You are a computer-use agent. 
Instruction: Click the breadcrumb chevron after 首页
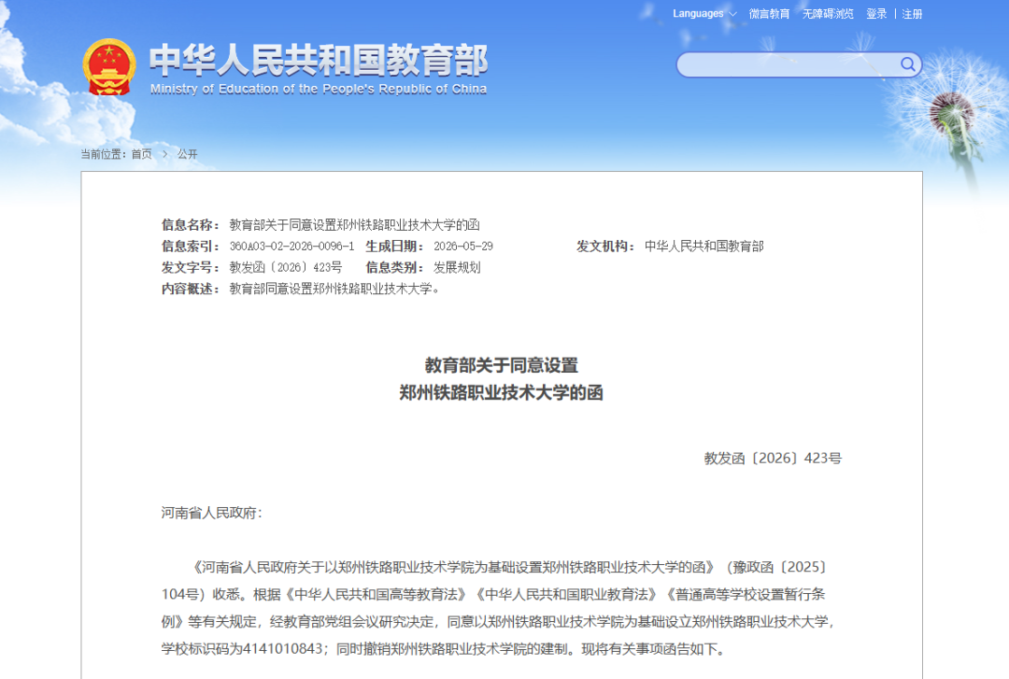click(x=164, y=154)
